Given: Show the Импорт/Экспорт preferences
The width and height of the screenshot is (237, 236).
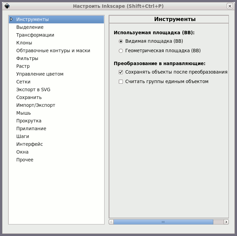Looking at the screenshot, I should click(x=36, y=105).
